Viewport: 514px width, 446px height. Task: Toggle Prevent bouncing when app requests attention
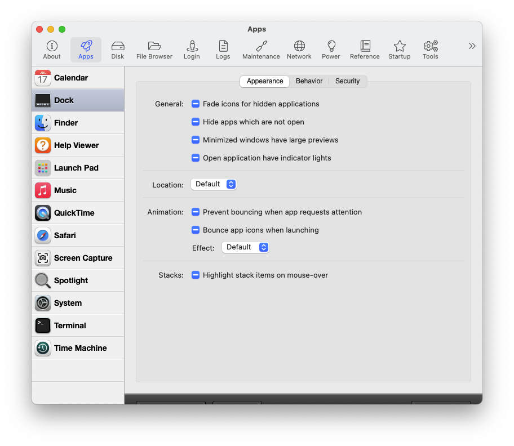click(196, 212)
